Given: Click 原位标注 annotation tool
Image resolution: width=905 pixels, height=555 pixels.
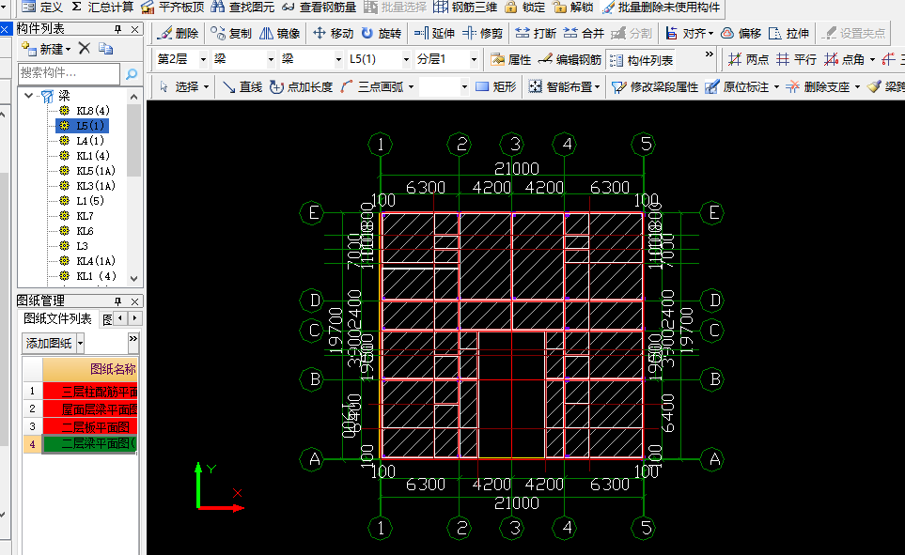Looking at the screenshot, I should coord(737,86).
